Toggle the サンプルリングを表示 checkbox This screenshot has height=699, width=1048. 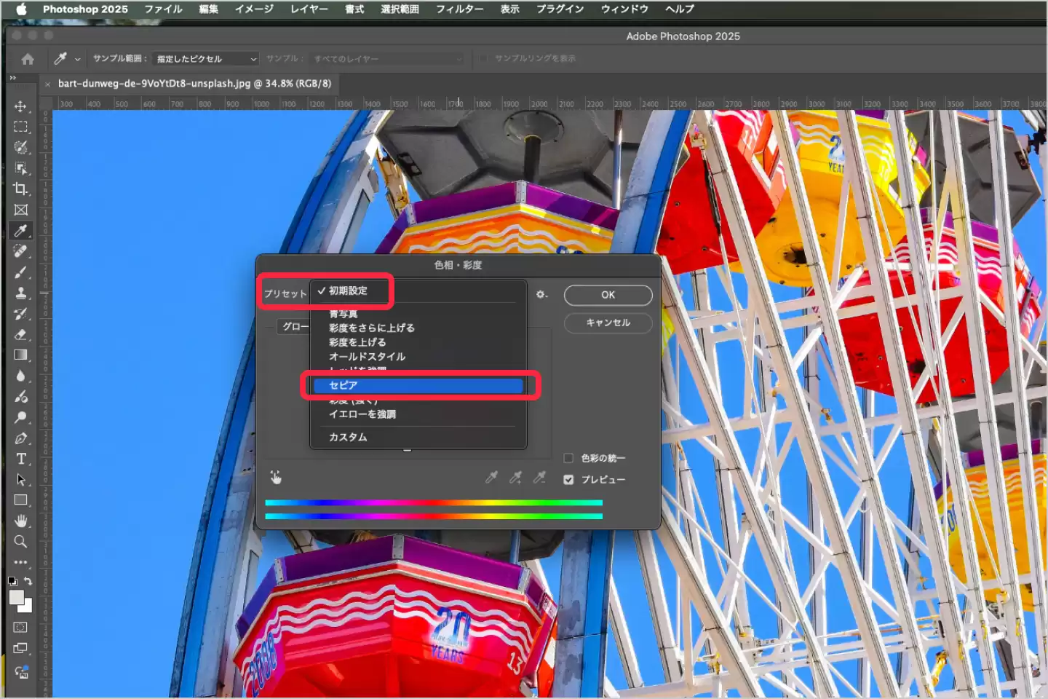pos(484,58)
